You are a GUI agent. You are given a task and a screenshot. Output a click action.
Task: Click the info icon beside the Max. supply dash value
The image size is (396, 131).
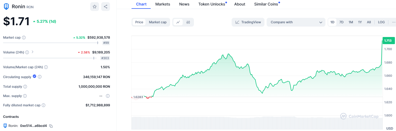click(108, 96)
